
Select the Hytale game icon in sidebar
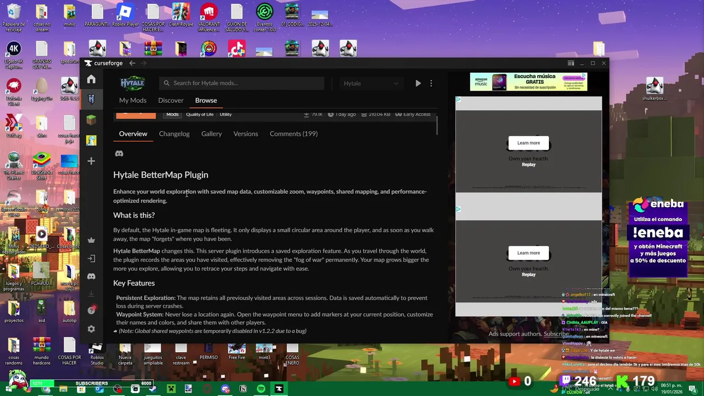[x=91, y=99]
